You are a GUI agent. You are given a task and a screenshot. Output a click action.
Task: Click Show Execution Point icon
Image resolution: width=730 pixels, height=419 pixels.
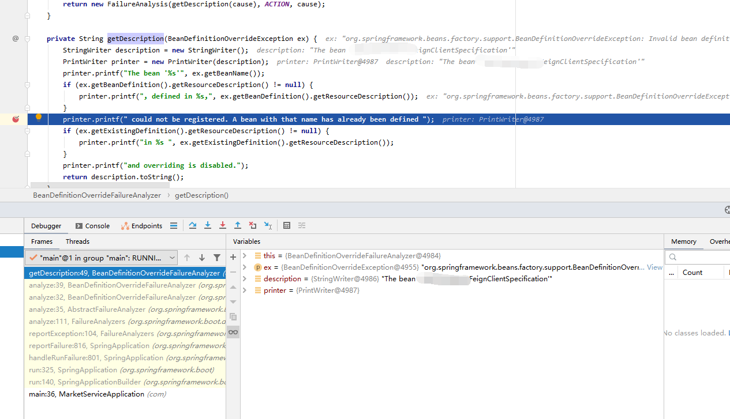point(174,226)
